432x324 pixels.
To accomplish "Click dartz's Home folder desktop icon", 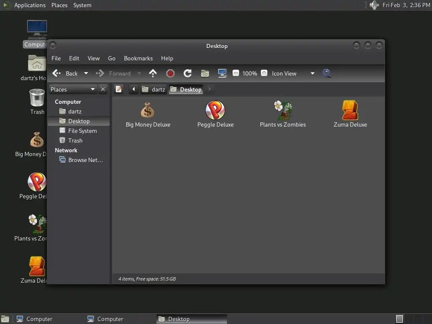I will point(37,63).
